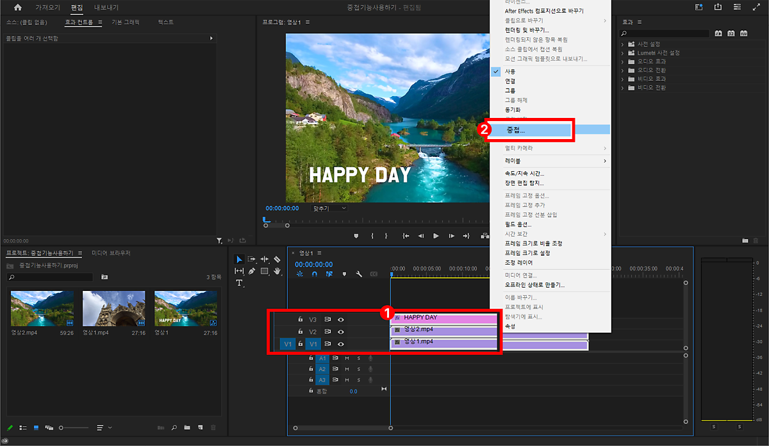Click the project panel thumbnail size slider
The height and width of the screenshot is (446, 769).
click(62, 427)
